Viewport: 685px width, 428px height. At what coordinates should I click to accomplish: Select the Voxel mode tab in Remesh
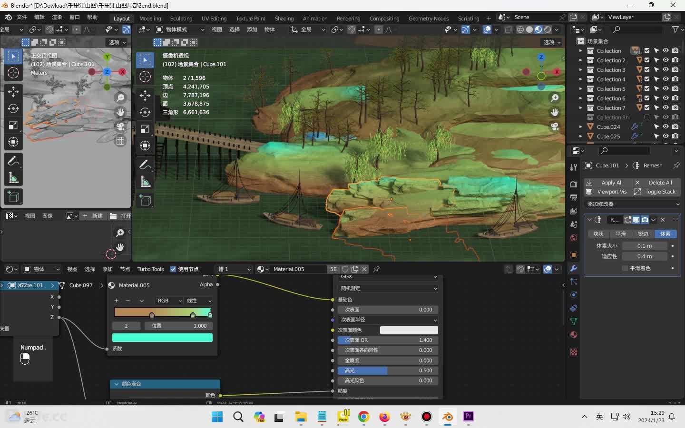coord(665,234)
